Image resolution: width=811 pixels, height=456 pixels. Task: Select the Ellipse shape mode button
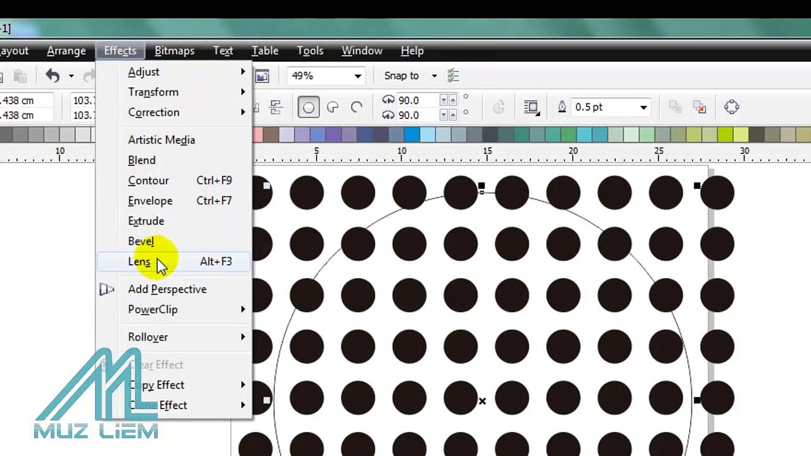pos(309,108)
